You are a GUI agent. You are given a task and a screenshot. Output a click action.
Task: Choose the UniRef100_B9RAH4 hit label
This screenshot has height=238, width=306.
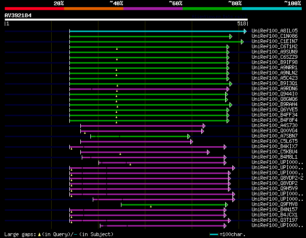click(274, 104)
